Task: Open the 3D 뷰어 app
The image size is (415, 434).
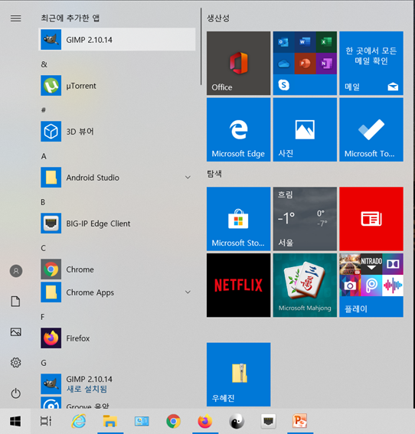Action: [x=117, y=131]
